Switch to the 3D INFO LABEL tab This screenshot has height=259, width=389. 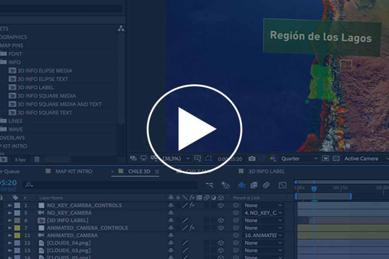(266, 171)
